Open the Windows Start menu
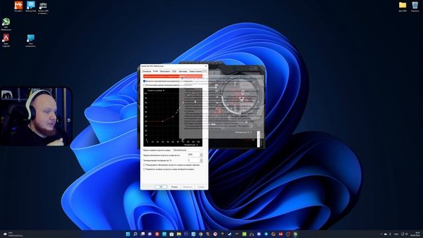This screenshot has width=423, height=238. pos(128,234)
